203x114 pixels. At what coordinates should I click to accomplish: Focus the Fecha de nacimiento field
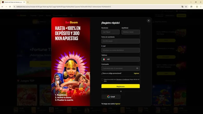(x=120, y=41)
